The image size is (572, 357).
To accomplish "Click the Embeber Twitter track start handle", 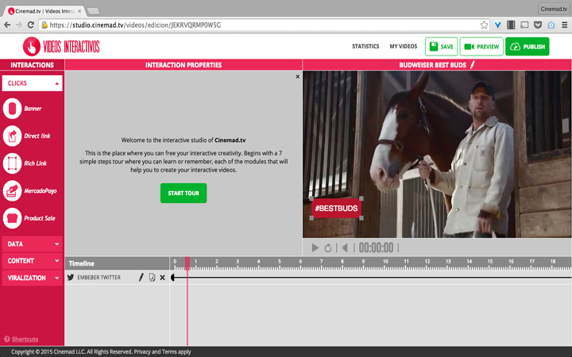I will click(x=173, y=278).
